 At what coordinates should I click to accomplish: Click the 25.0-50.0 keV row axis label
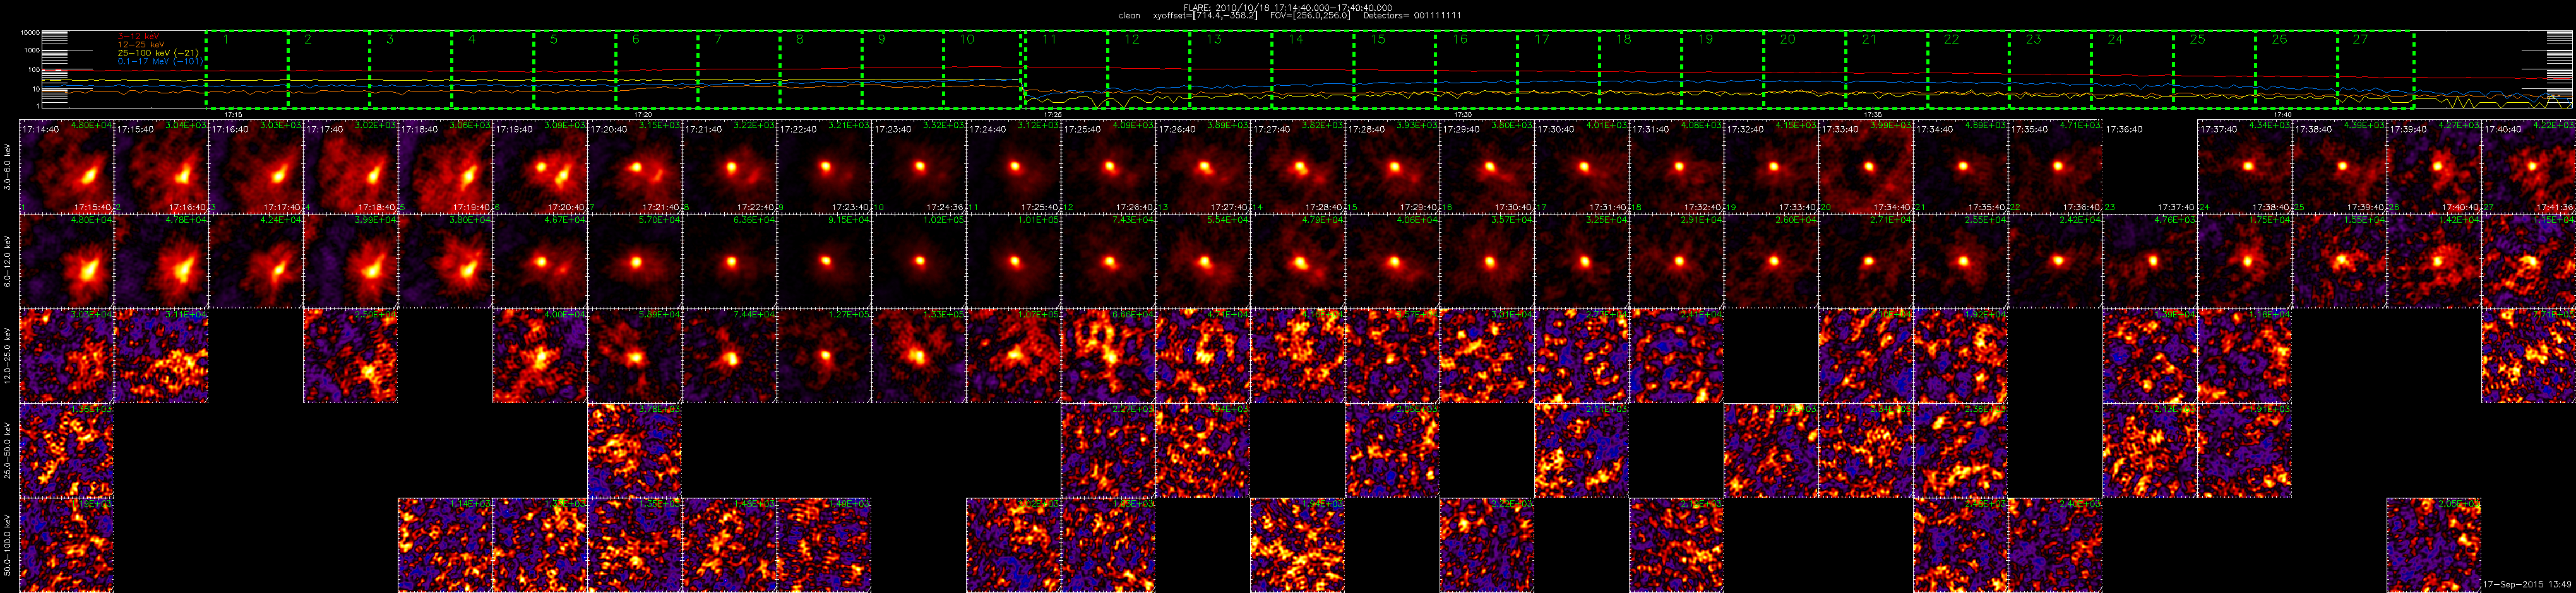tap(8, 450)
